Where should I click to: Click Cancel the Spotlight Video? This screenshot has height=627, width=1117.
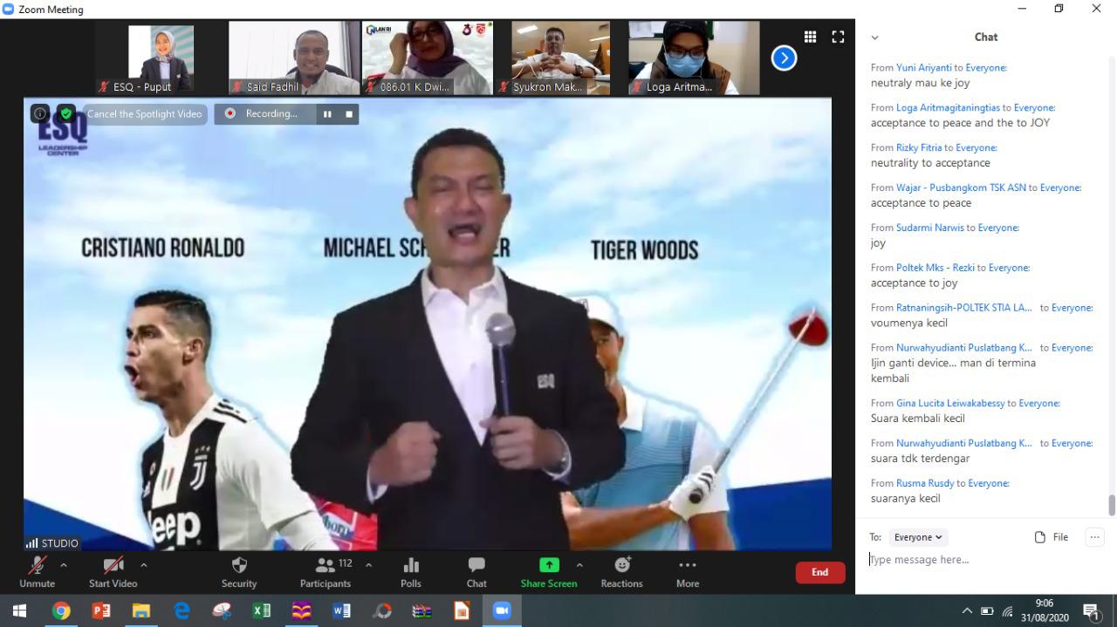pyautogui.click(x=144, y=113)
